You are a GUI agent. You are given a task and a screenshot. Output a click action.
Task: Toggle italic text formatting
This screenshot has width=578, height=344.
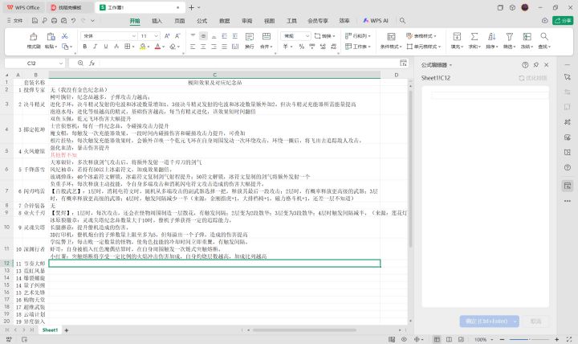click(x=95, y=47)
